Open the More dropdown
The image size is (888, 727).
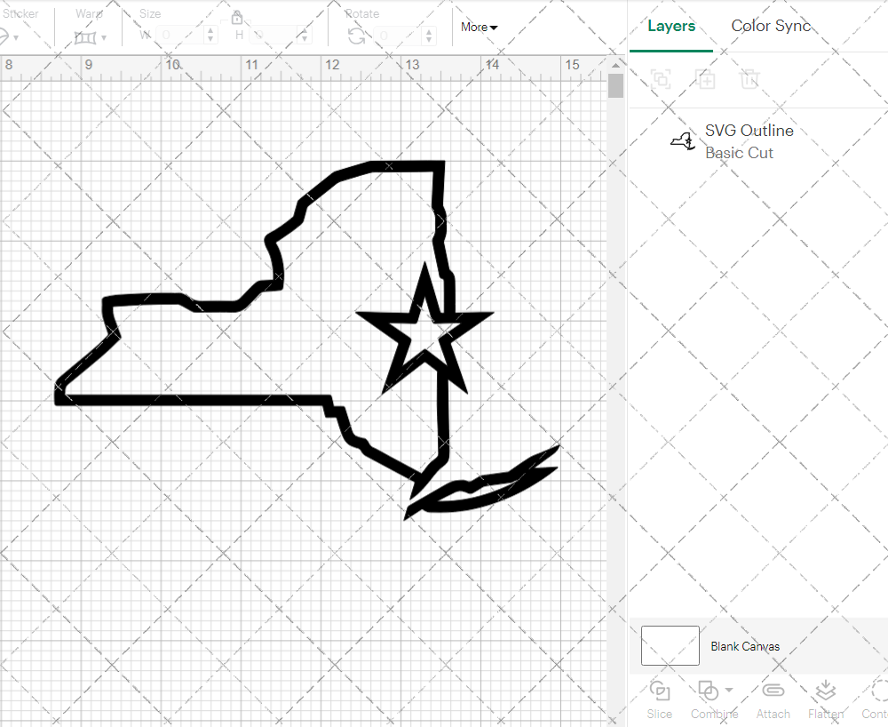(x=477, y=28)
